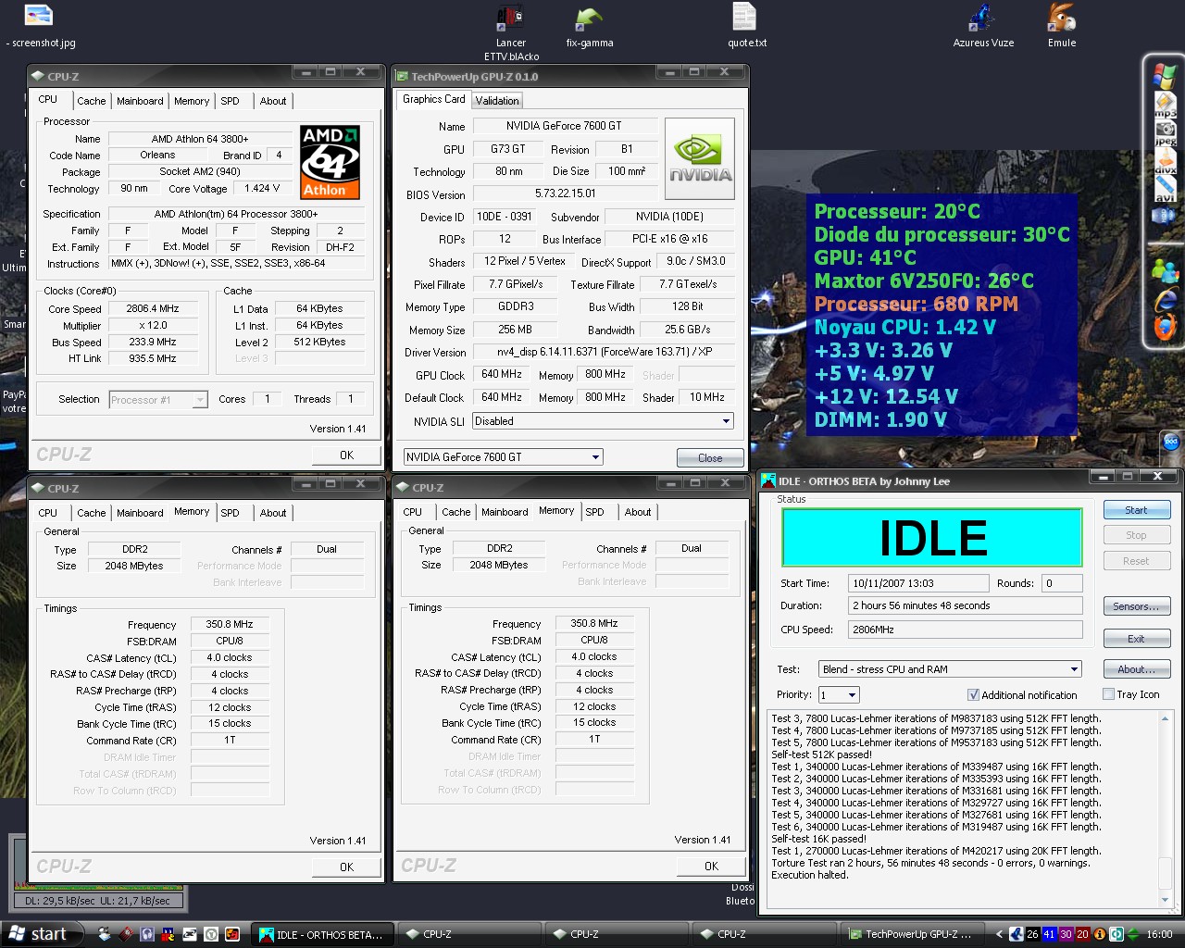The image size is (1185, 948).
Task: Click the Start button in Orthos
Action: point(1136,510)
